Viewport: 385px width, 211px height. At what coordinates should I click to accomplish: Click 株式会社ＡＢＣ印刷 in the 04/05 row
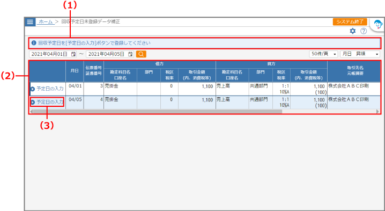[x=349, y=100]
